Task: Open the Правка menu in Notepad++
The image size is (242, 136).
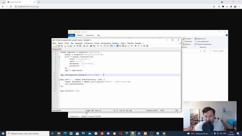Action: pyautogui.click(x=60, y=43)
